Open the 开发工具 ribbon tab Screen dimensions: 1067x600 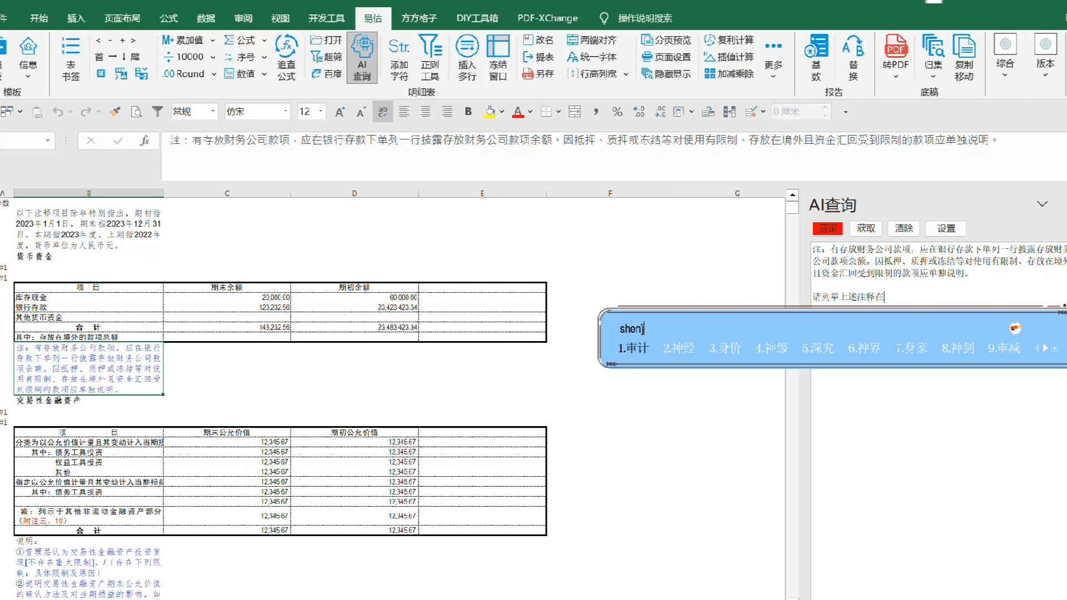(x=326, y=18)
